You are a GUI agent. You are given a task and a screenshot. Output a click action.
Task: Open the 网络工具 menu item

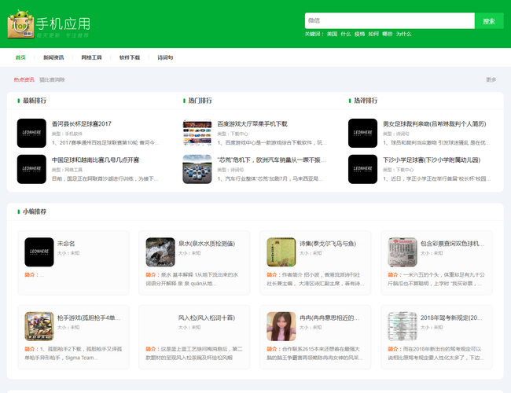(91, 57)
